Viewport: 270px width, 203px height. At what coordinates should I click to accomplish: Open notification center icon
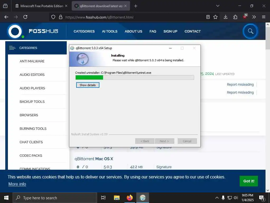click(x=262, y=198)
